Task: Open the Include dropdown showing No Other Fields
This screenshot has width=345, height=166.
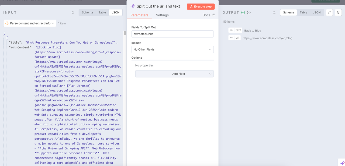Action: pos(172,50)
